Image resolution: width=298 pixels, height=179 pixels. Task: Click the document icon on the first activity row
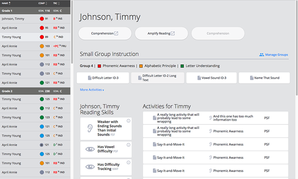(155, 118)
